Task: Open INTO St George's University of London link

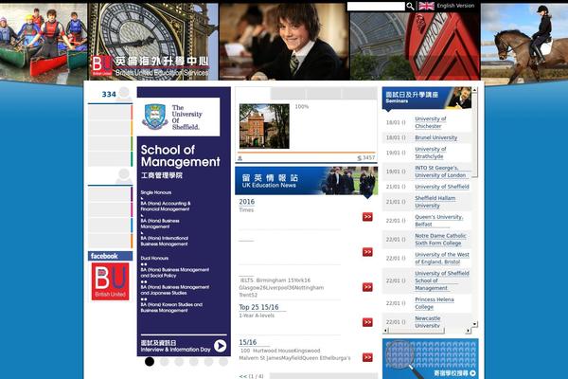Action: [440, 171]
